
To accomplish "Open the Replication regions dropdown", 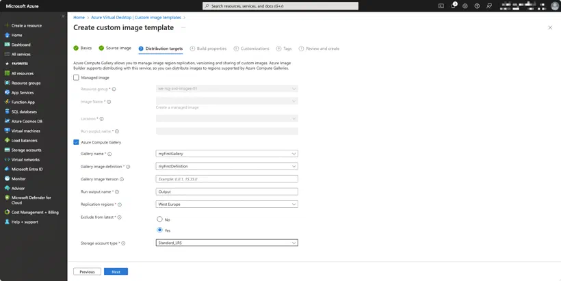I will point(227,204).
